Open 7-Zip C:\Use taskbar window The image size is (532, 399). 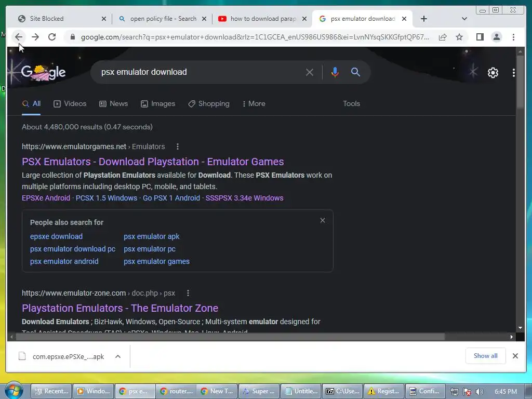pos(343,391)
